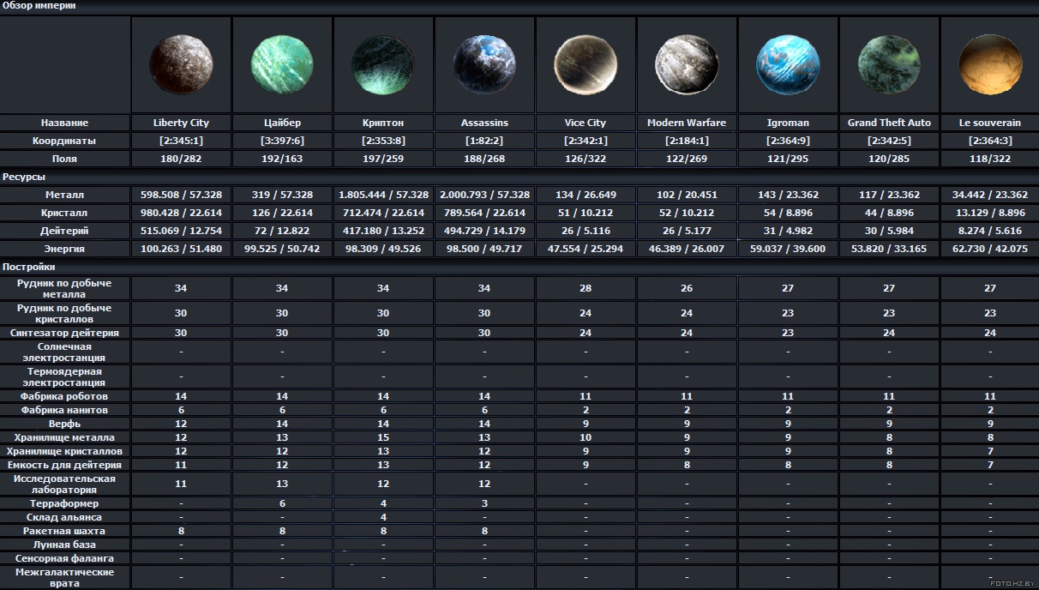Open the Igroman planet name
The image size is (1039, 590).
pos(788,123)
